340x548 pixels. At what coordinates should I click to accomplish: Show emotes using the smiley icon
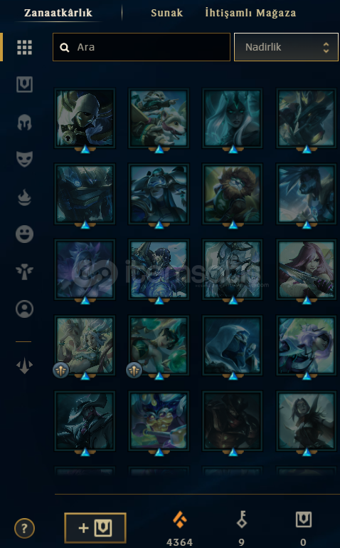[x=24, y=234]
